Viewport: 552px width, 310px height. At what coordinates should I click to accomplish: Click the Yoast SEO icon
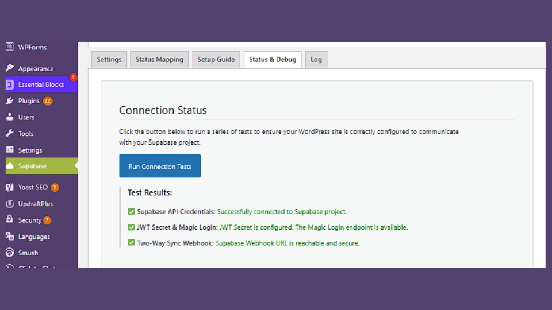coord(10,187)
